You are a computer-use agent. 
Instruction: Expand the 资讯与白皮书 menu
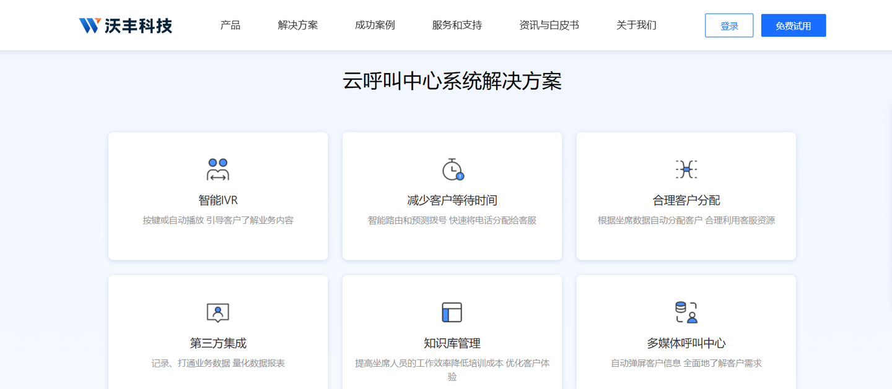(549, 25)
